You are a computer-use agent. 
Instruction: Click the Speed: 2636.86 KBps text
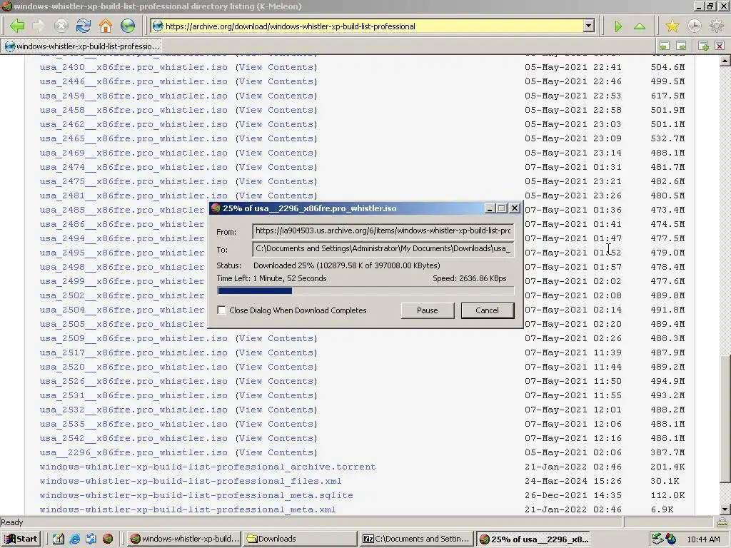click(x=470, y=278)
